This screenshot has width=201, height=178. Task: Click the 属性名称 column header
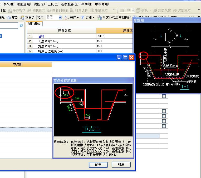[65, 30]
